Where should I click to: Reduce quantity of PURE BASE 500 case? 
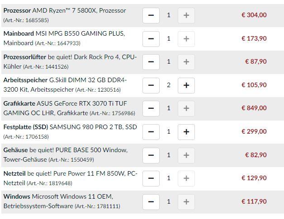click(x=151, y=155)
